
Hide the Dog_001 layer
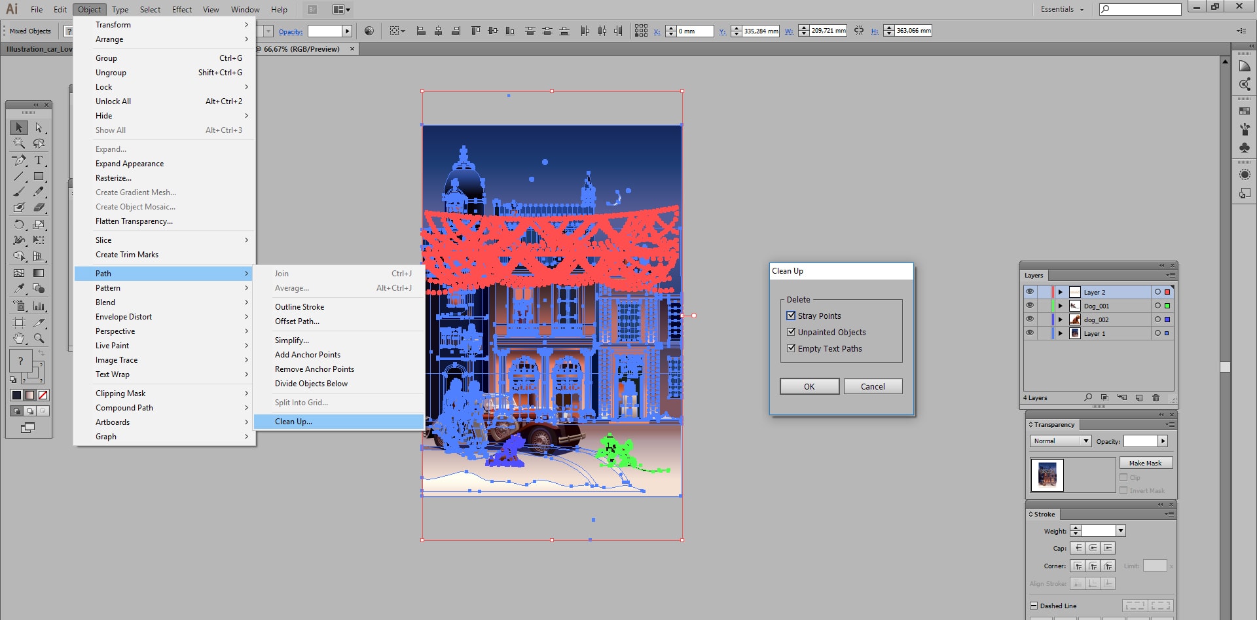[x=1030, y=306]
